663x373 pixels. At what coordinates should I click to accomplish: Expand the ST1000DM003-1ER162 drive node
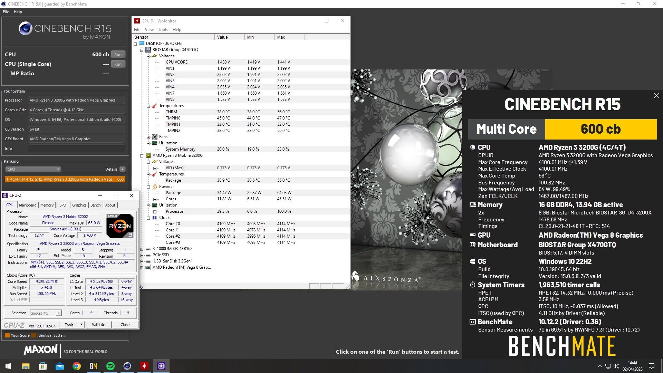coord(142,249)
